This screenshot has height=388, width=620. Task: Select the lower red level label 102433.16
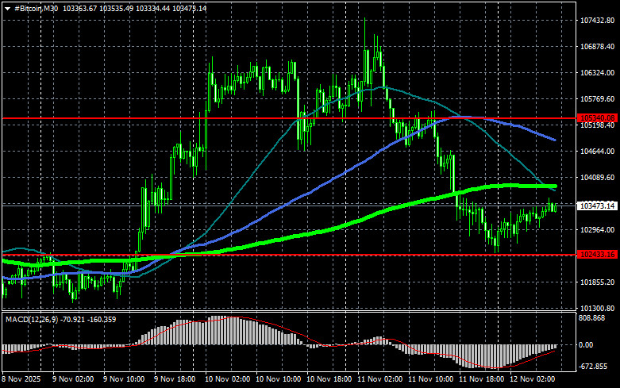click(x=597, y=255)
